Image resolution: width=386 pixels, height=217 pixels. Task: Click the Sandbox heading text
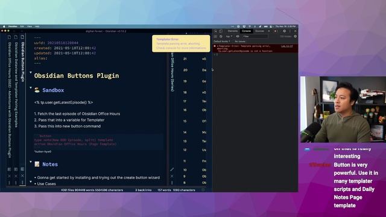coord(53,90)
